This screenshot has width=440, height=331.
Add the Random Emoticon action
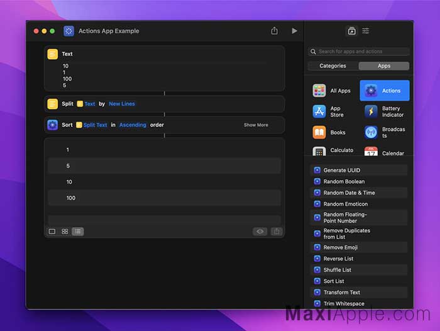(359, 204)
